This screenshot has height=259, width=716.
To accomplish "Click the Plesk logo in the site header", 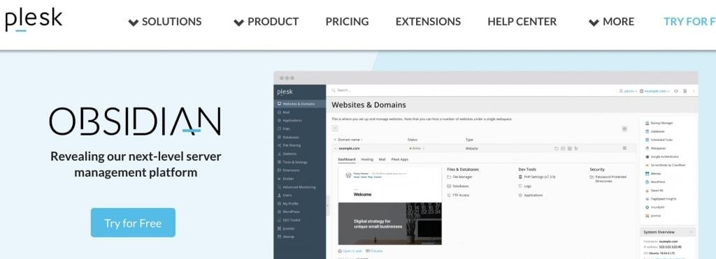I will pos(34,20).
